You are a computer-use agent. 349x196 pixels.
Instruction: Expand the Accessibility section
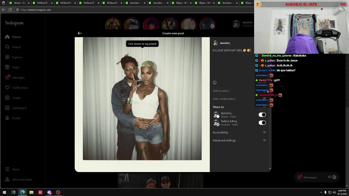coord(239,132)
